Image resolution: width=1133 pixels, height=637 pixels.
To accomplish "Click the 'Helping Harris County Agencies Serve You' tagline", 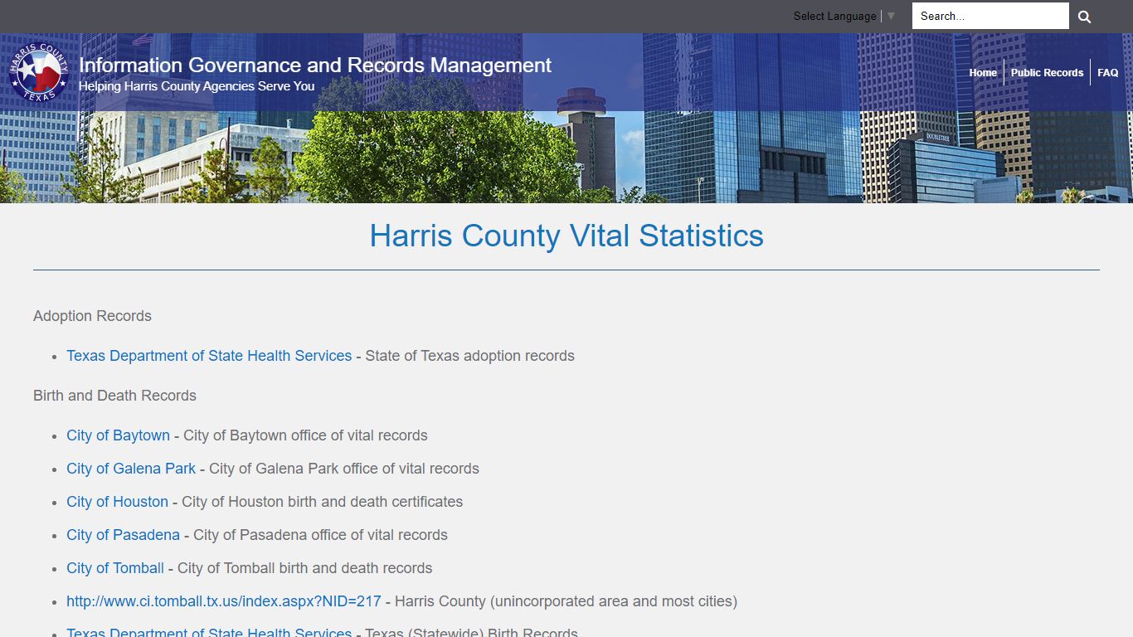I will coord(197,86).
